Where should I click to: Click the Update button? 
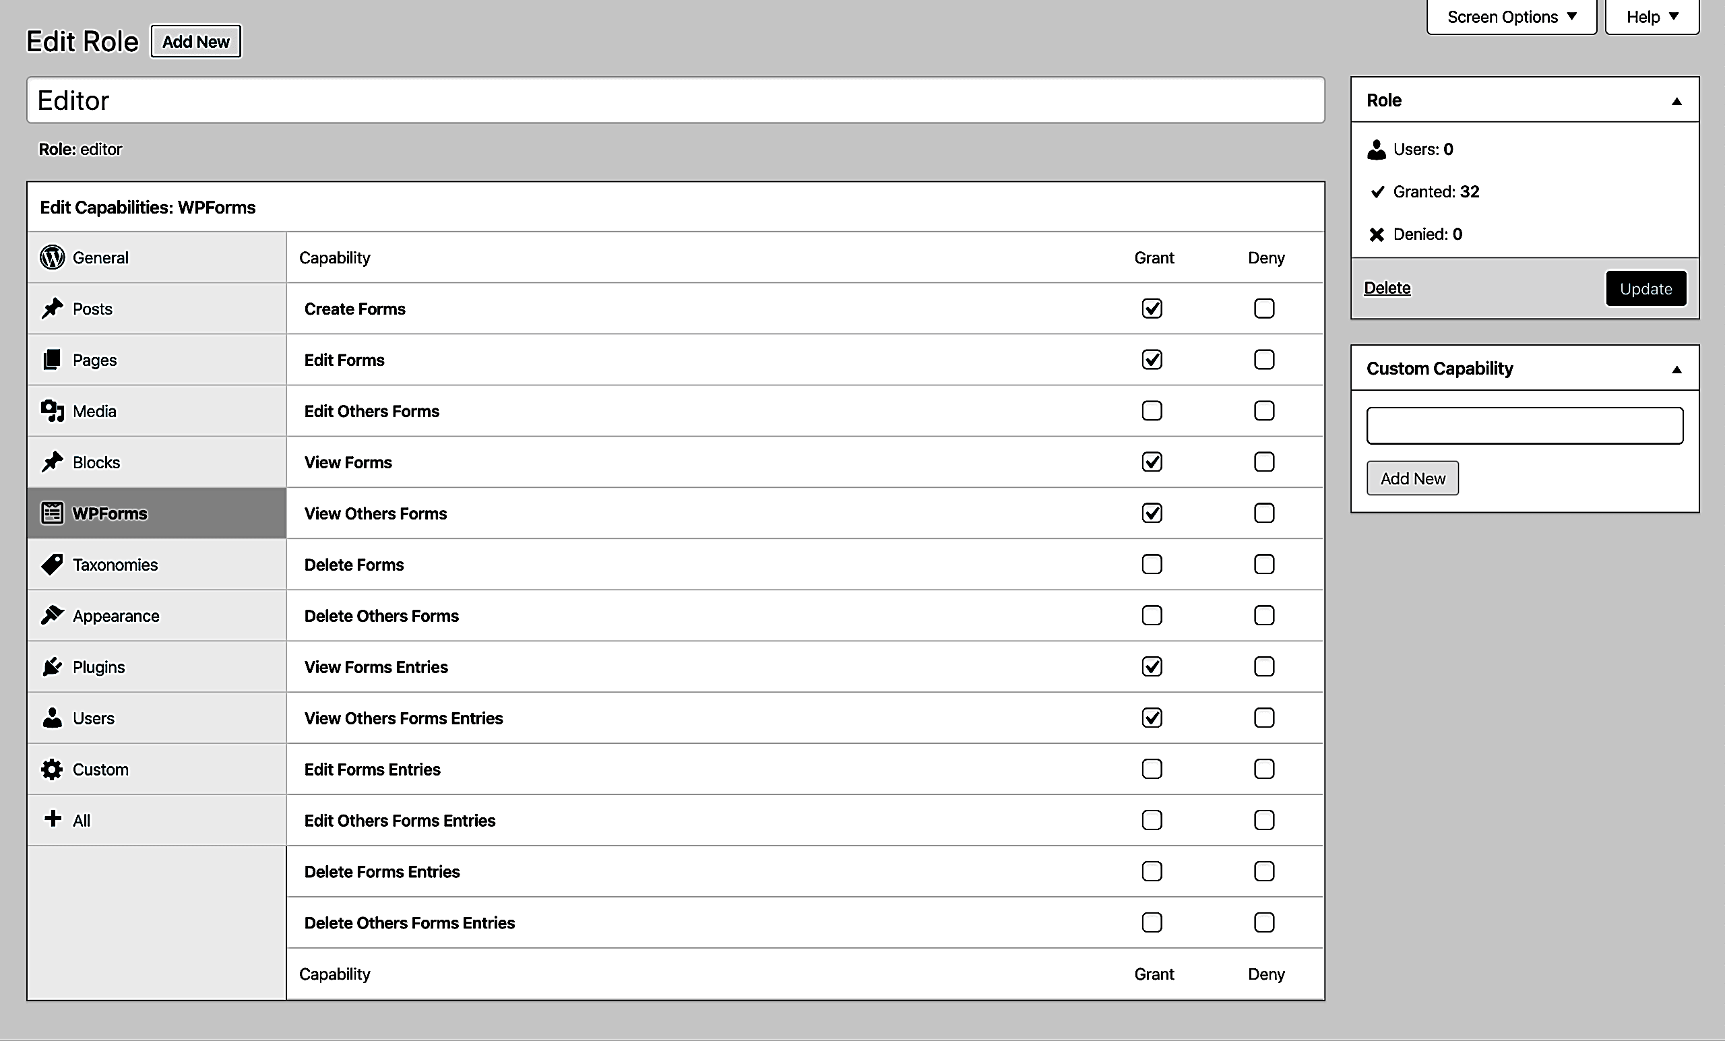pyautogui.click(x=1645, y=288)
